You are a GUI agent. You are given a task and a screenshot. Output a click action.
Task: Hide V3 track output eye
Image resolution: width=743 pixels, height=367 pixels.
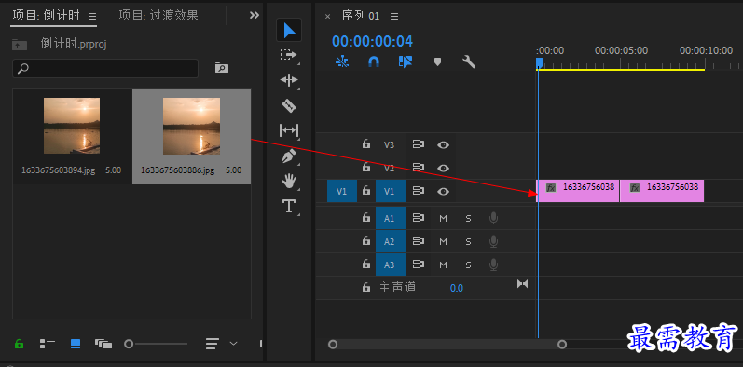pyautogui.click(x=443, y=145)
